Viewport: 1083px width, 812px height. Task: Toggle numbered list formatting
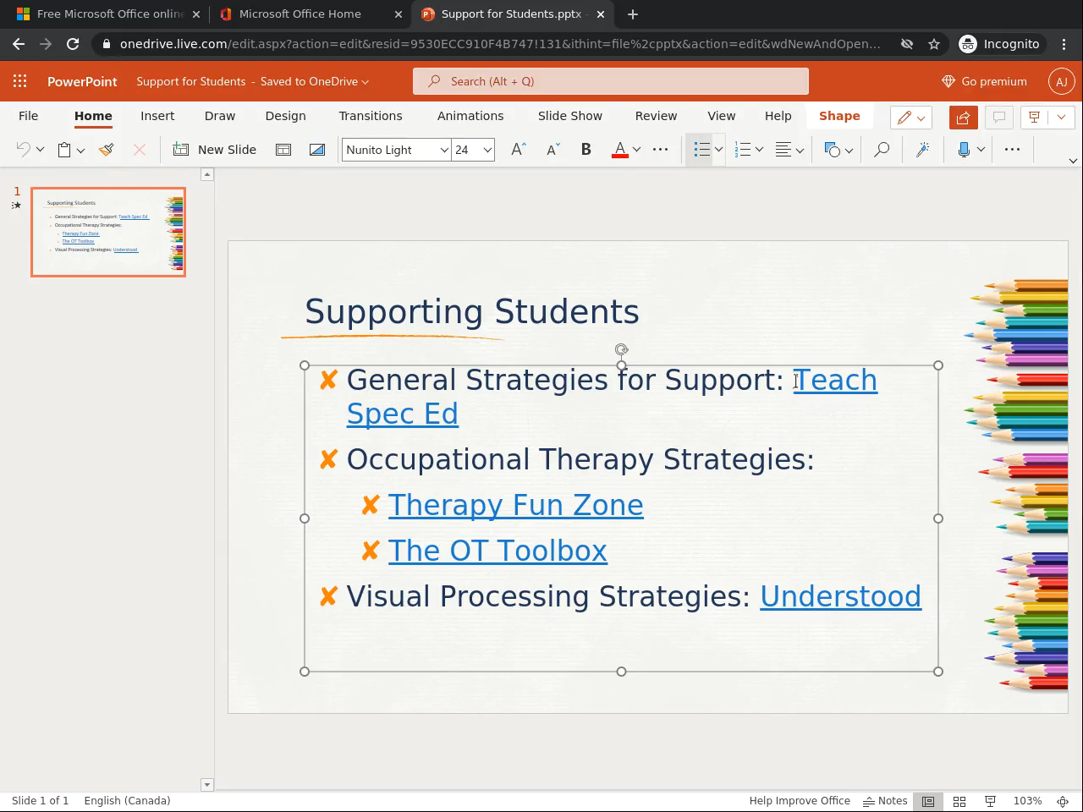[x=743, y=150]
